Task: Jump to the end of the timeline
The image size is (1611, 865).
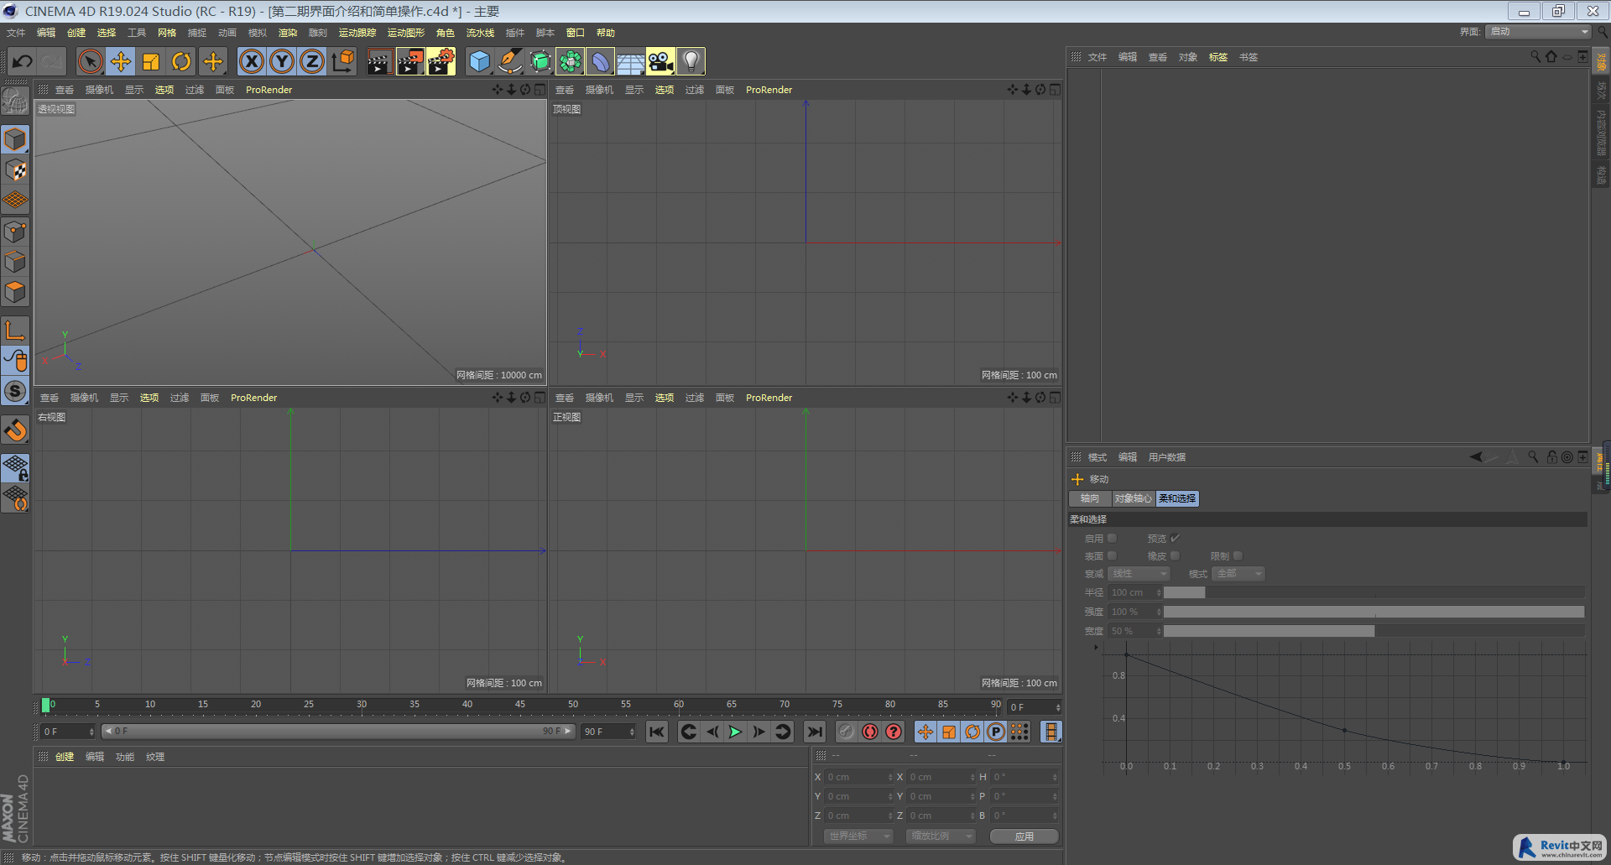Action: tap(815, 732)
